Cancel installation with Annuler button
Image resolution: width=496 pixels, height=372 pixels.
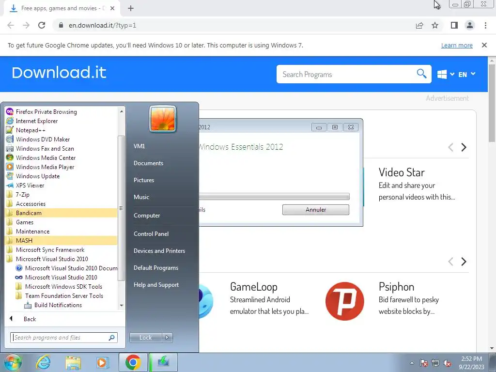coord(316,210)
